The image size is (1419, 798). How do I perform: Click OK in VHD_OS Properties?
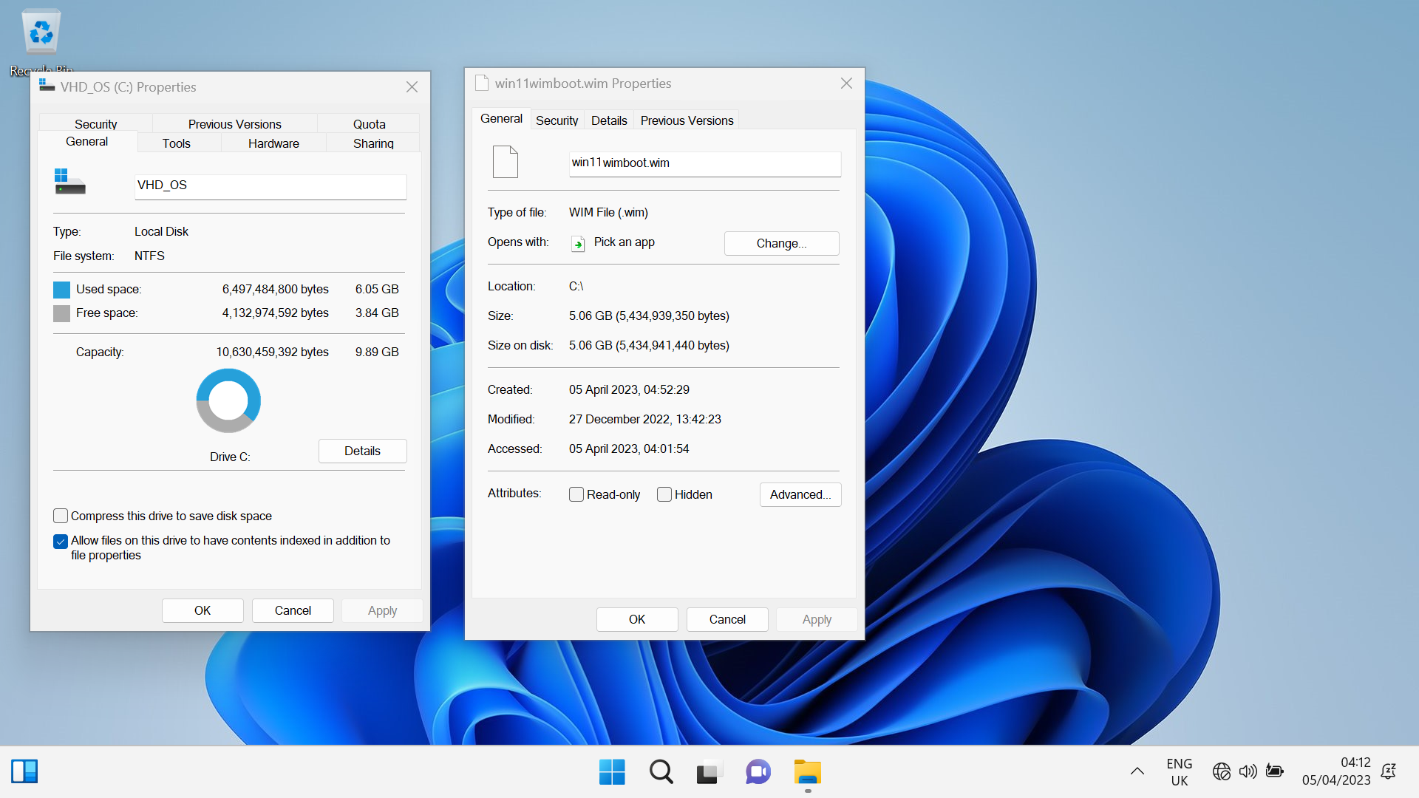[x=203, y=610]
